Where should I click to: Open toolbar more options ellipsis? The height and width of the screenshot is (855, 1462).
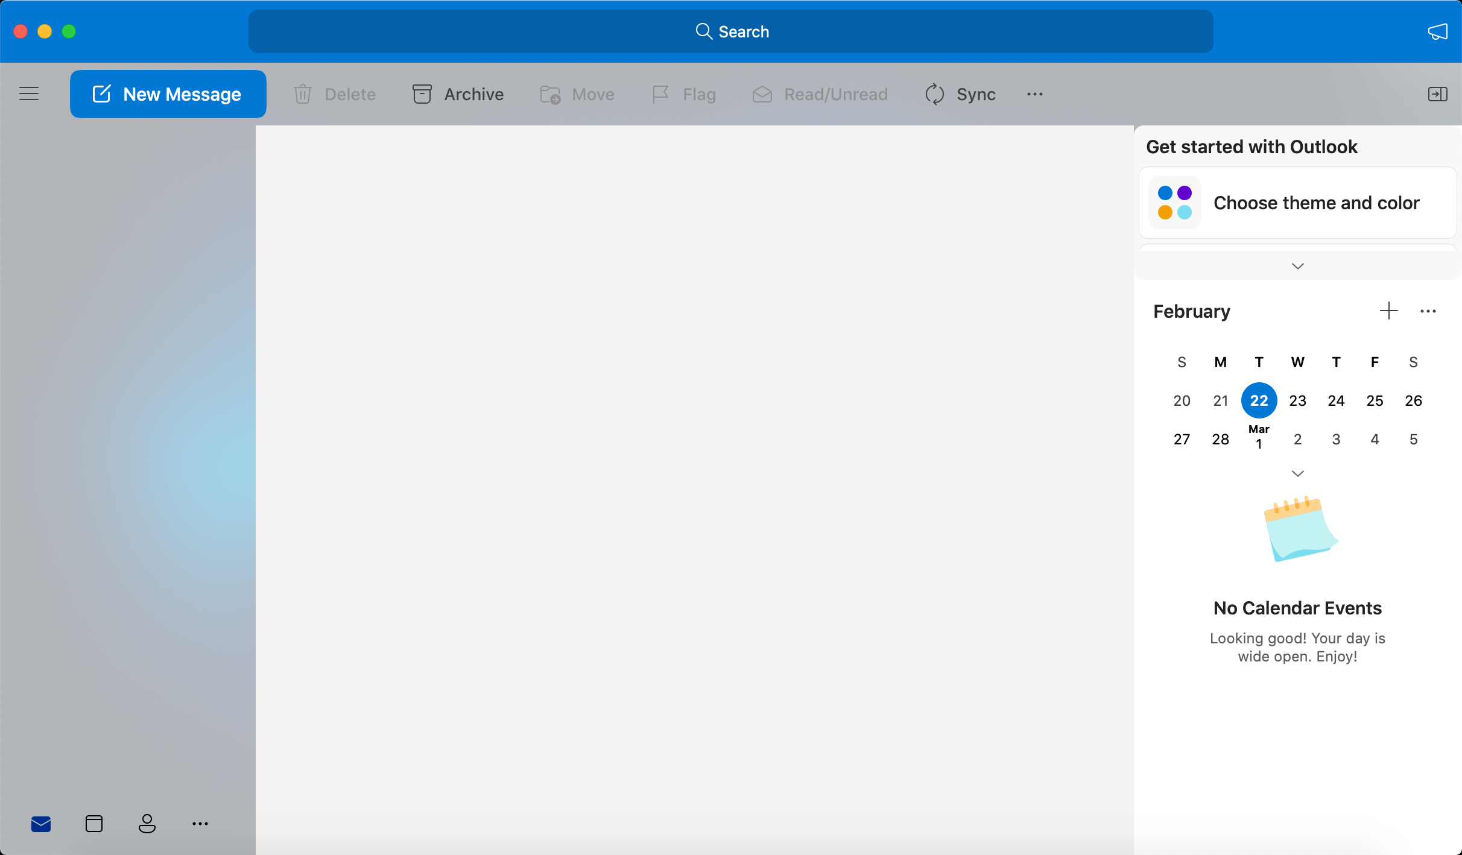[1035, 94]
